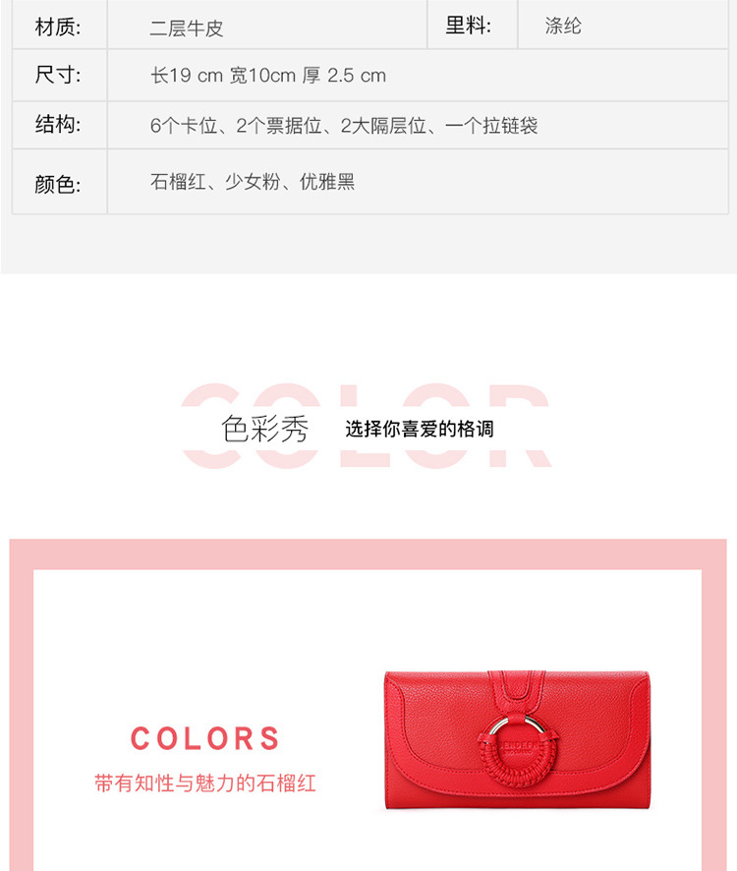Click 带有知性与魅力的石榴红 caption
Screen dimensions: 737x871
[205, 783]
